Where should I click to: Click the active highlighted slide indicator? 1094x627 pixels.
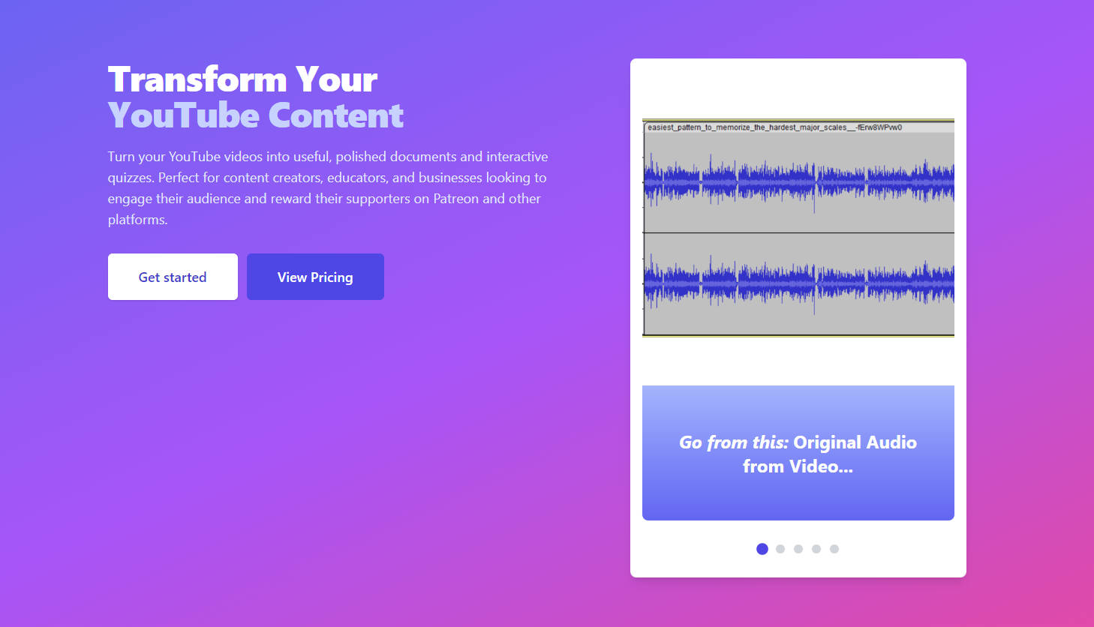[x=762, y=549]
